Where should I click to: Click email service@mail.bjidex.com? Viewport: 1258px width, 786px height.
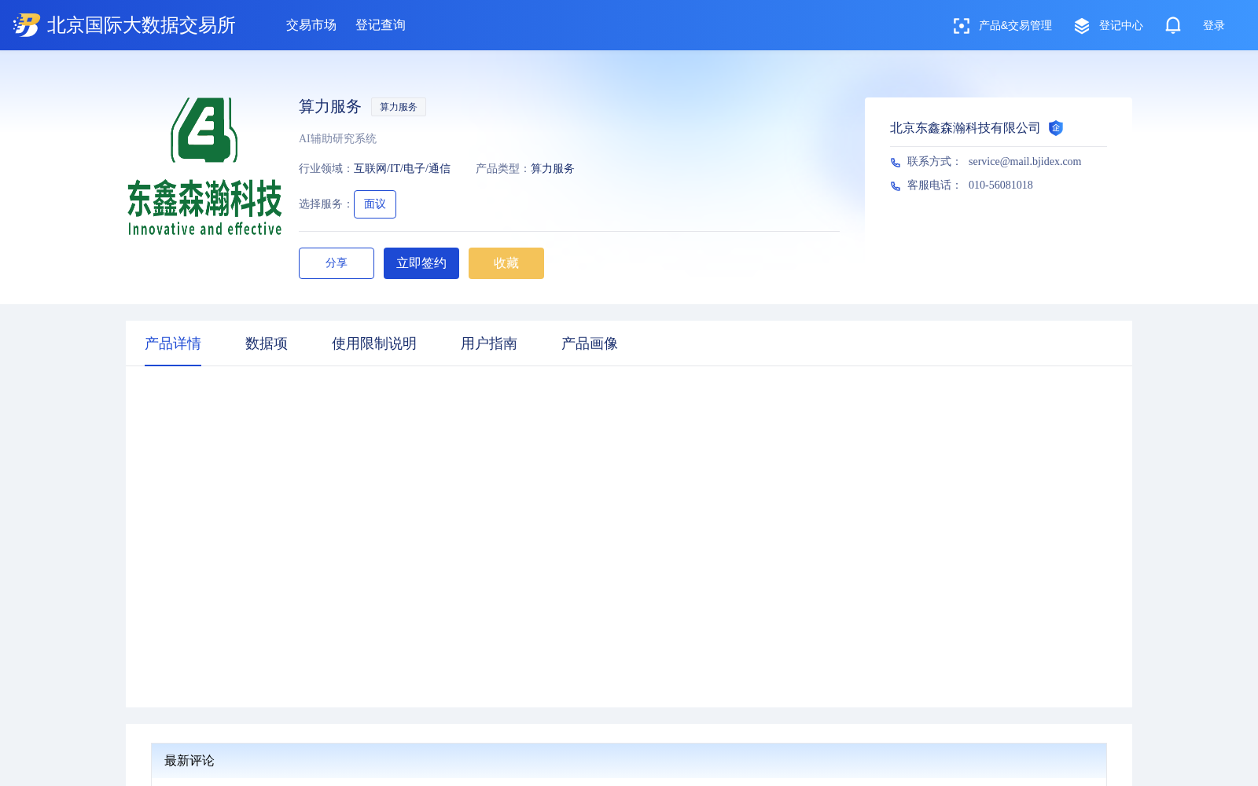(1024, 162)
